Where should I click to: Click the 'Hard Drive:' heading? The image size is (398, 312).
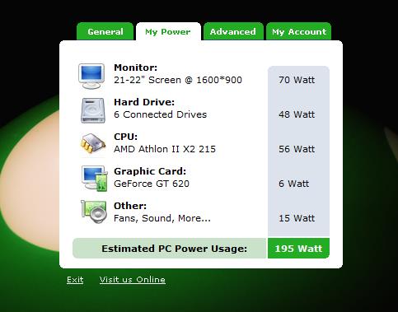(144, 102)
